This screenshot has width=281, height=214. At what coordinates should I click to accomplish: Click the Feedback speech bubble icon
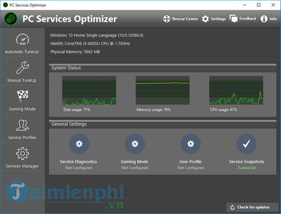coord(233,19)
